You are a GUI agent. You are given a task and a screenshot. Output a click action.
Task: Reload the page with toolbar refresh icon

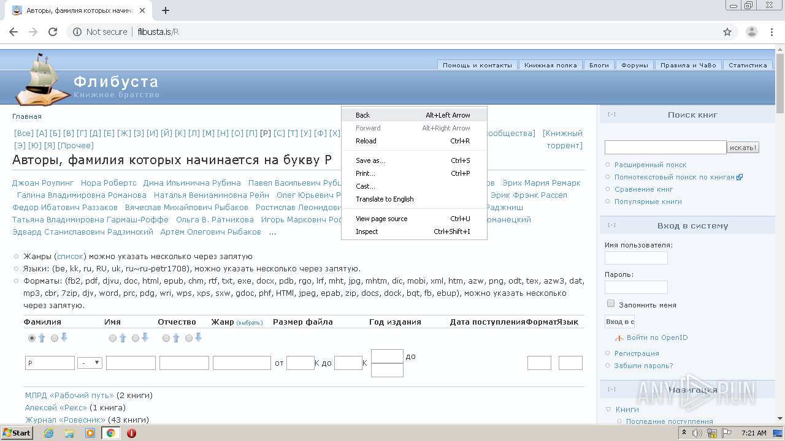tap(53, 32)
